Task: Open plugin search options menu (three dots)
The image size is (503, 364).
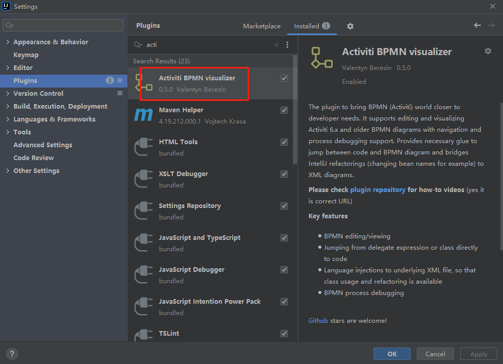Action: pyautogui.click(x=287, y=45)
